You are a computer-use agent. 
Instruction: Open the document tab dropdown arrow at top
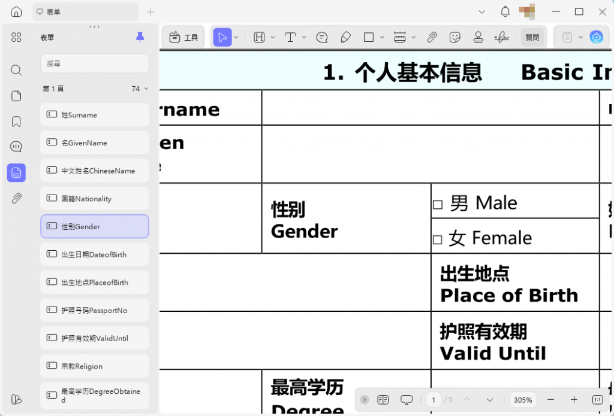click(x=481, y=11)
